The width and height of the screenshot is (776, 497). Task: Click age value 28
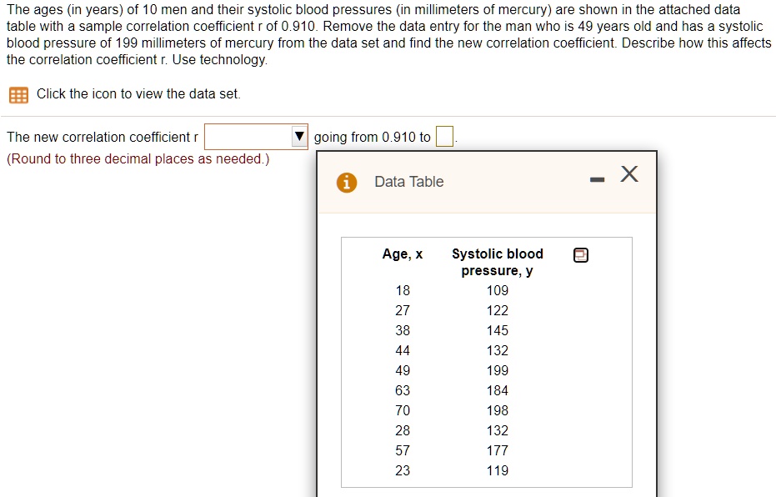403,430
